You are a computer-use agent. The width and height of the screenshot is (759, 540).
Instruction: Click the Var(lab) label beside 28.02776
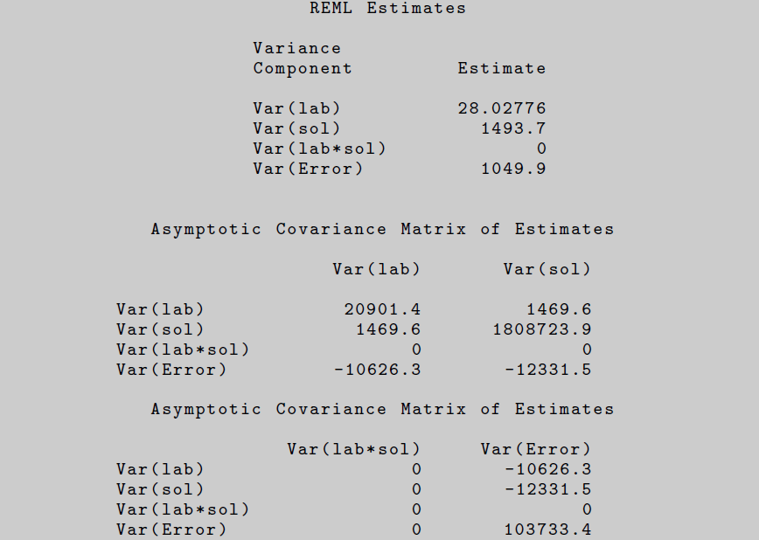point(297,108)
